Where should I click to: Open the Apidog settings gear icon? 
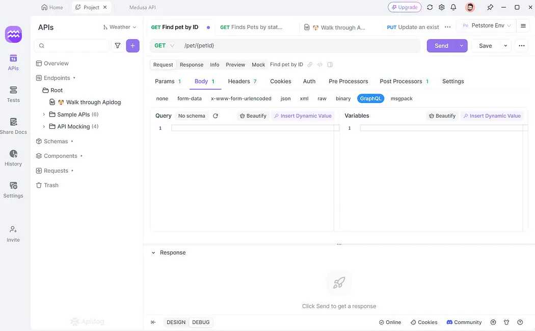tap(441, 7)
